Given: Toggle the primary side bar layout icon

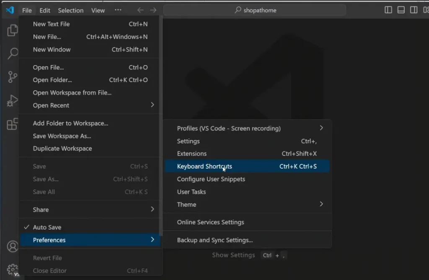Looking at the screenshot, I should pos(388,10).
